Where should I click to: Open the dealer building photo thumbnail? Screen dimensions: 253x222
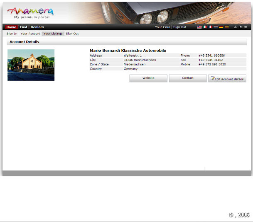click(31, 65)
